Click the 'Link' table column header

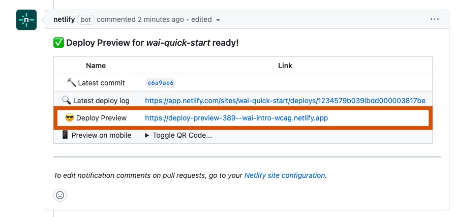[x=285, y=66]
